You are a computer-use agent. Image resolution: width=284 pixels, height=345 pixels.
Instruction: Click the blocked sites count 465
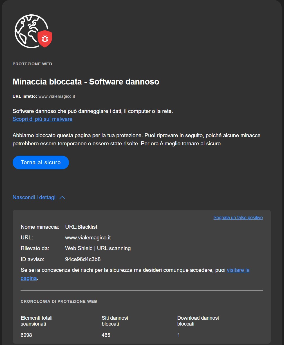coord(106,335)
